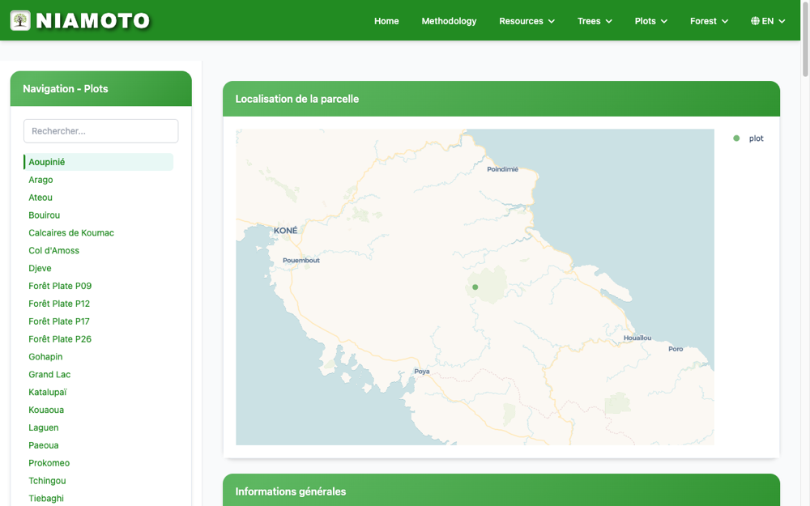Image resolution: width=810 pixels, height=506 pixels.
Task: Select the Forêt Plate P17 plot
Action: tap(59, 321)
